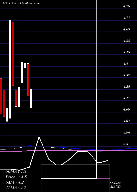Screen dimensions: 137x192
Task: Click the 4.01 price axis label
Action: [127, 121]
